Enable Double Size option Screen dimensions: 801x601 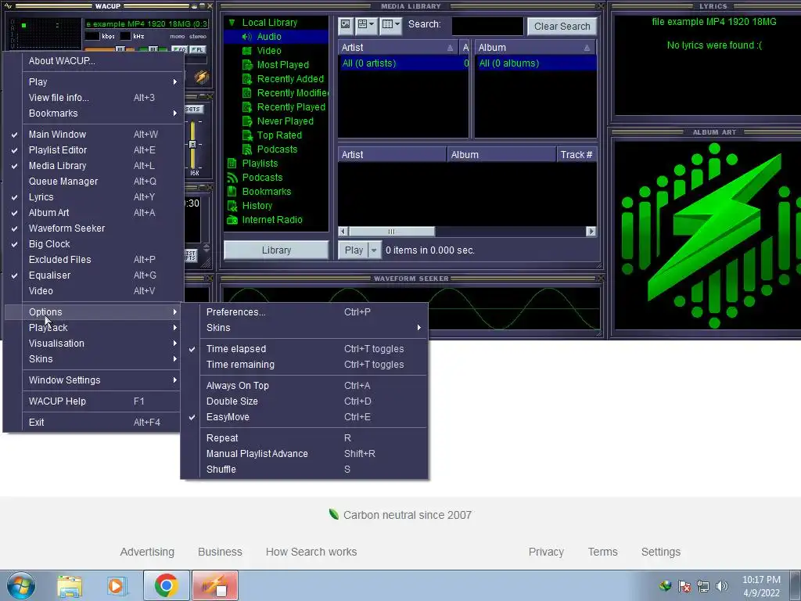(x=304, y=401)
